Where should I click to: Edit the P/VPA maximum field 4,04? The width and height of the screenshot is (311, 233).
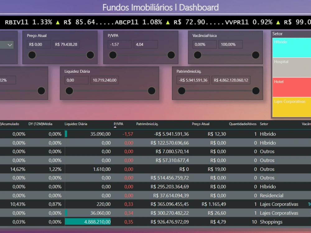point(146,44)
